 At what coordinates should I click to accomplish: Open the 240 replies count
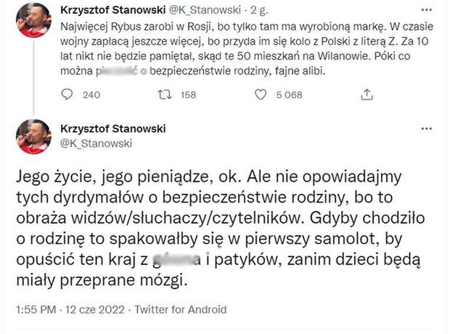coord(91,95)
